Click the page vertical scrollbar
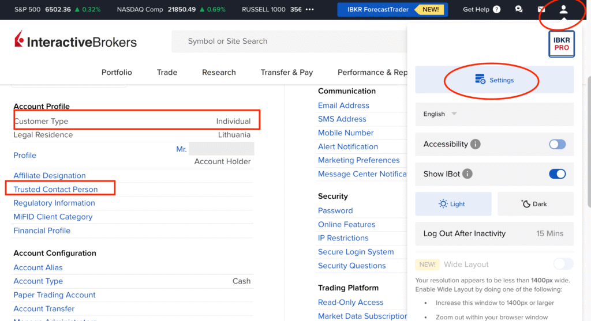Viewport: 591px width, 321px height. coord(589,141)
